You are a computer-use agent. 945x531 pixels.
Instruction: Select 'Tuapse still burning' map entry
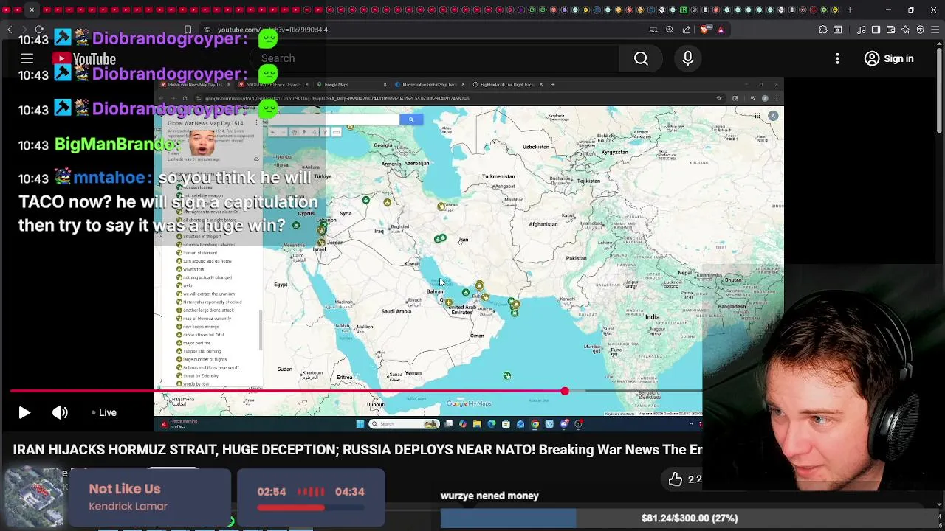(202, 351)
